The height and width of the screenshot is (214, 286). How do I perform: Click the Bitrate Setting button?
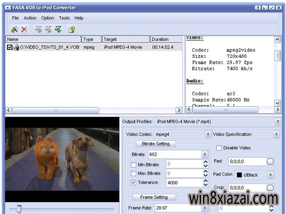tap(156, 144)
